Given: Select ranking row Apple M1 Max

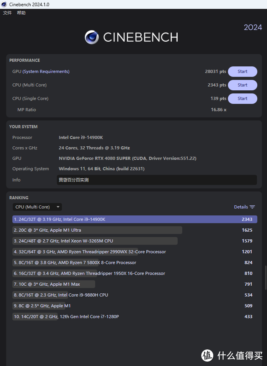Looking at the screenshot, I should pyautogui.click(x=135, y=284).
